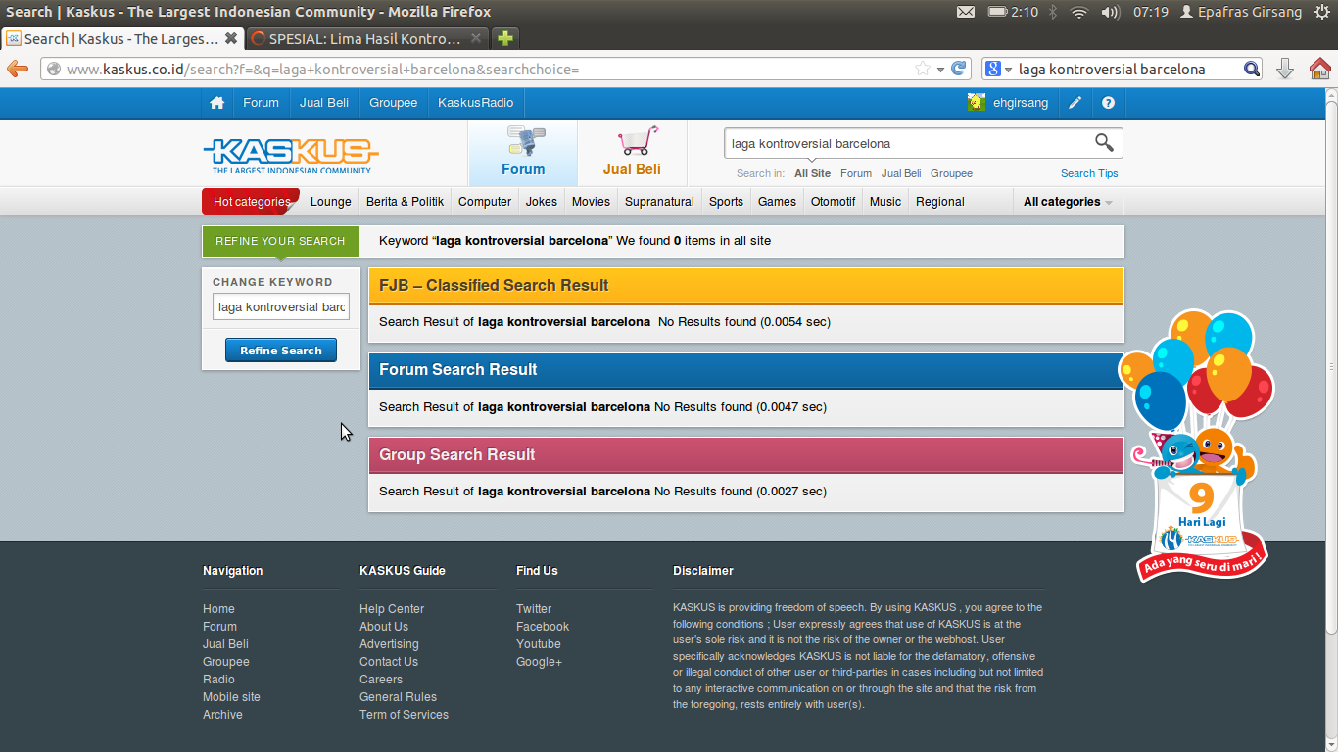Viewport: 1338px width, 752px height.
Task: Open the Movies category
Action: [x=591, y=202]
